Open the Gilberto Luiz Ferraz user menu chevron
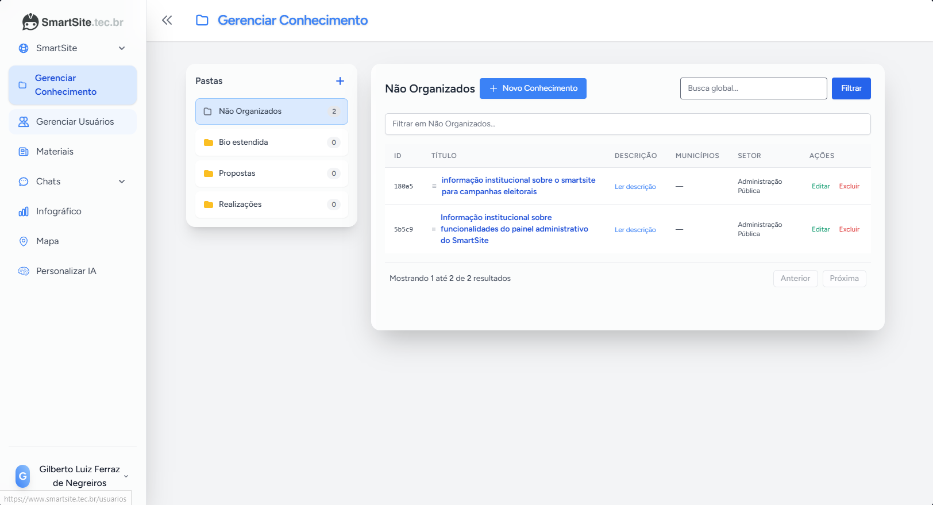 pyautogui.click(x=126, y=476)
